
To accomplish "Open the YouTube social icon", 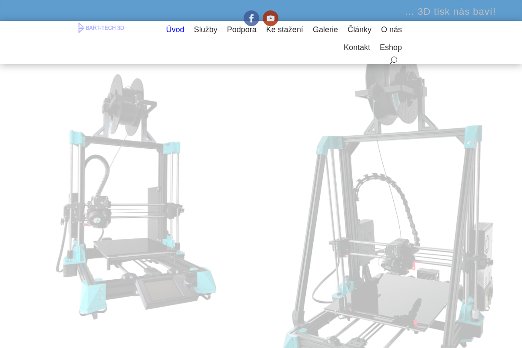I will pyautogui.click(x=271, y=18).
